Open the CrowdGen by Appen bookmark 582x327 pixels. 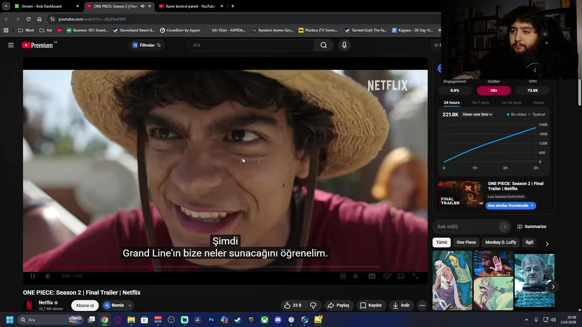[x=180, y=30]
